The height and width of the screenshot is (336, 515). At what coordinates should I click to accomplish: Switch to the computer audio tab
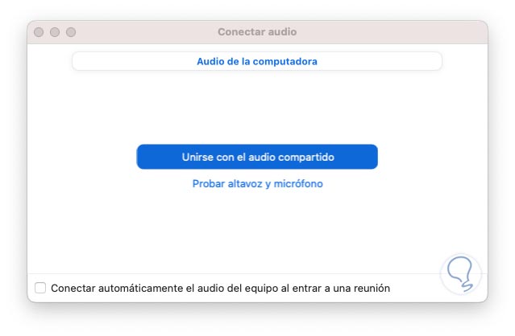pyautogui.click(x=257, y=61)
